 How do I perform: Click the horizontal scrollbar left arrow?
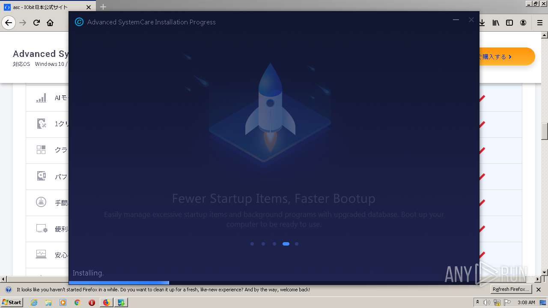(x=3, y=279)
